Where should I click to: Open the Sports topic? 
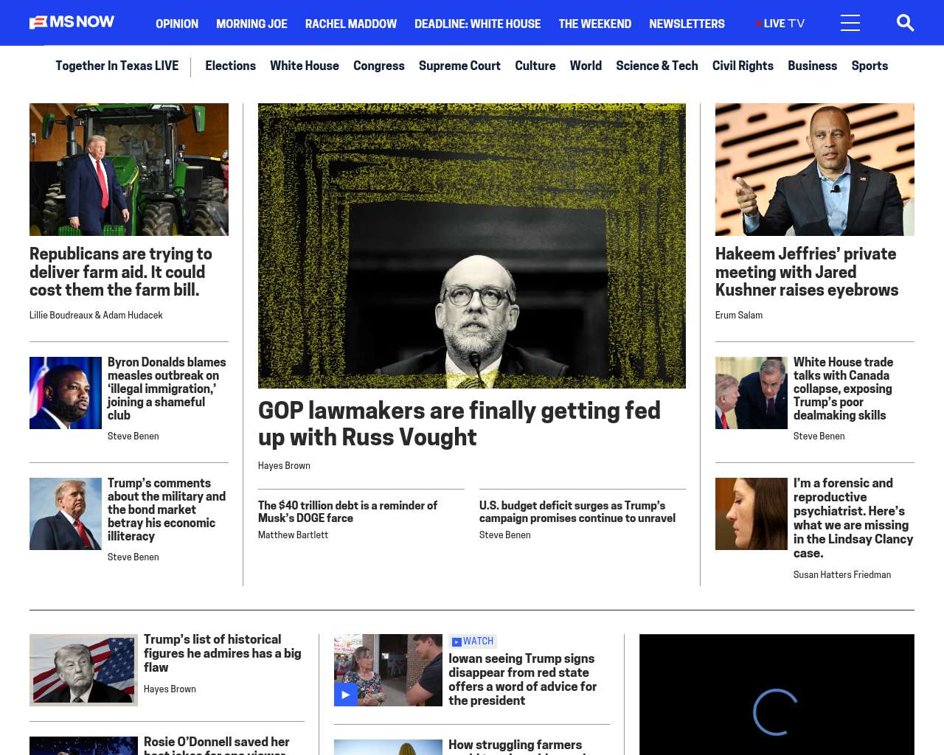click(870, 66)
